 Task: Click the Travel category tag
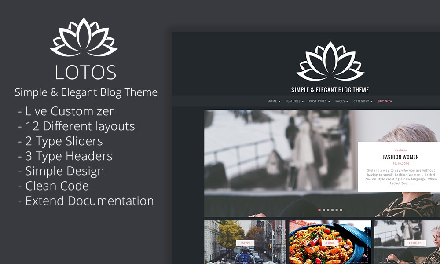point(245,243)
